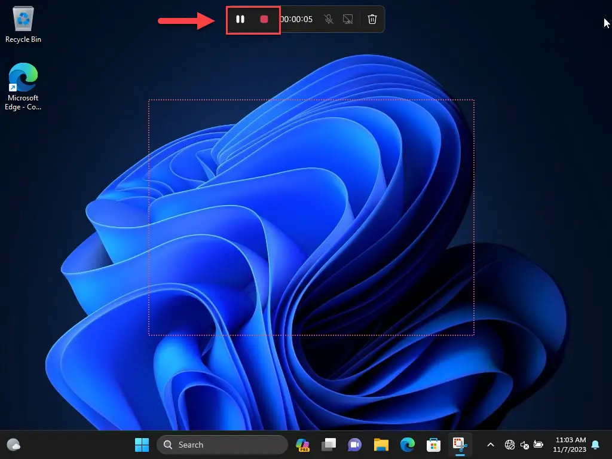This screenshot has width=612, height=459.
Task: Toggle system audio recording icon
Action: point(348,19)
